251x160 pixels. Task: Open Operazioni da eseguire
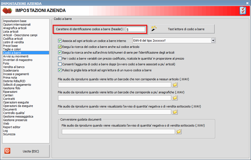18,106
